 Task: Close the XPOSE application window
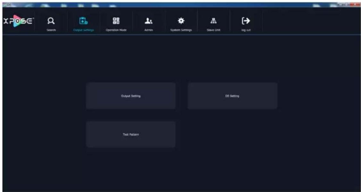pyautogui.click(x=355, y=4)
